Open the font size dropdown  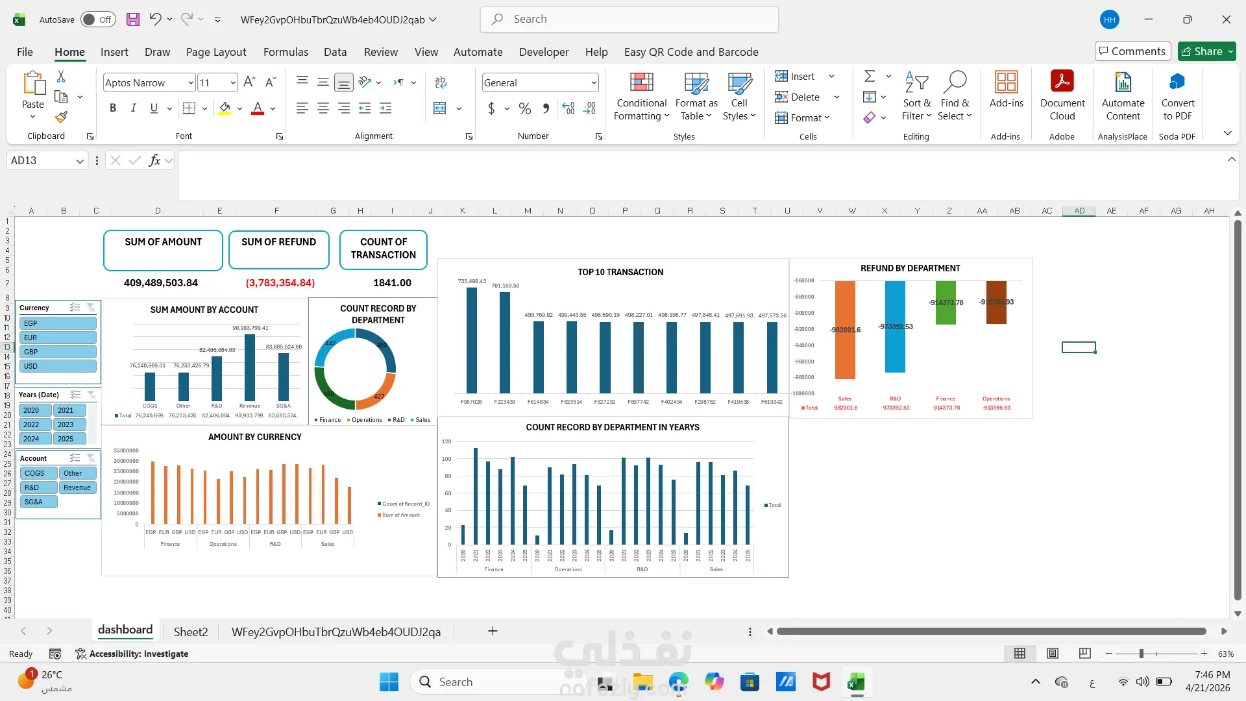[x=233, y=82]
